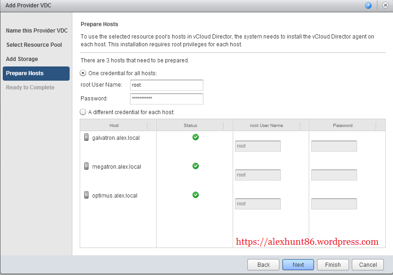
Task: Click the Back button
Action: [263, 265]
